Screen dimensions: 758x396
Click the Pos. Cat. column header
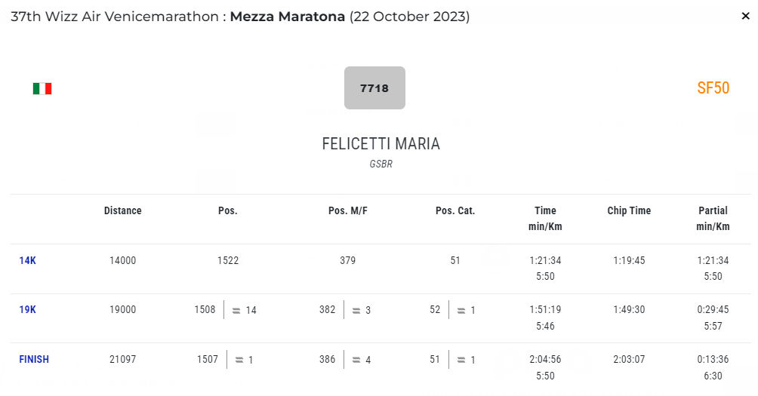pos(455,211)
